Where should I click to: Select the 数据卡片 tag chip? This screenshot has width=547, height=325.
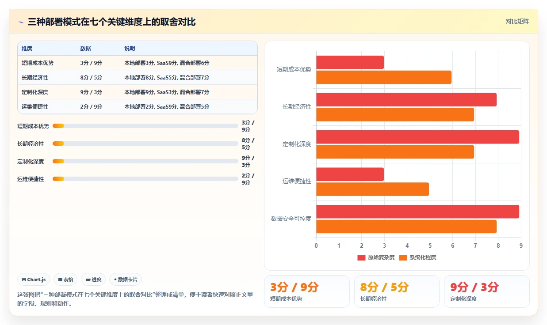click(x=126, y=280)
